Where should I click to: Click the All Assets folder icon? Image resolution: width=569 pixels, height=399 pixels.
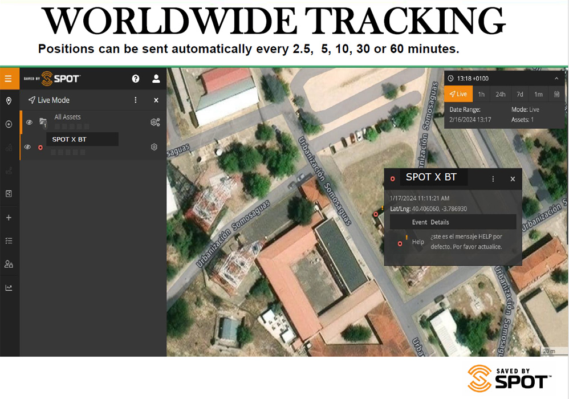click(43, 123)
